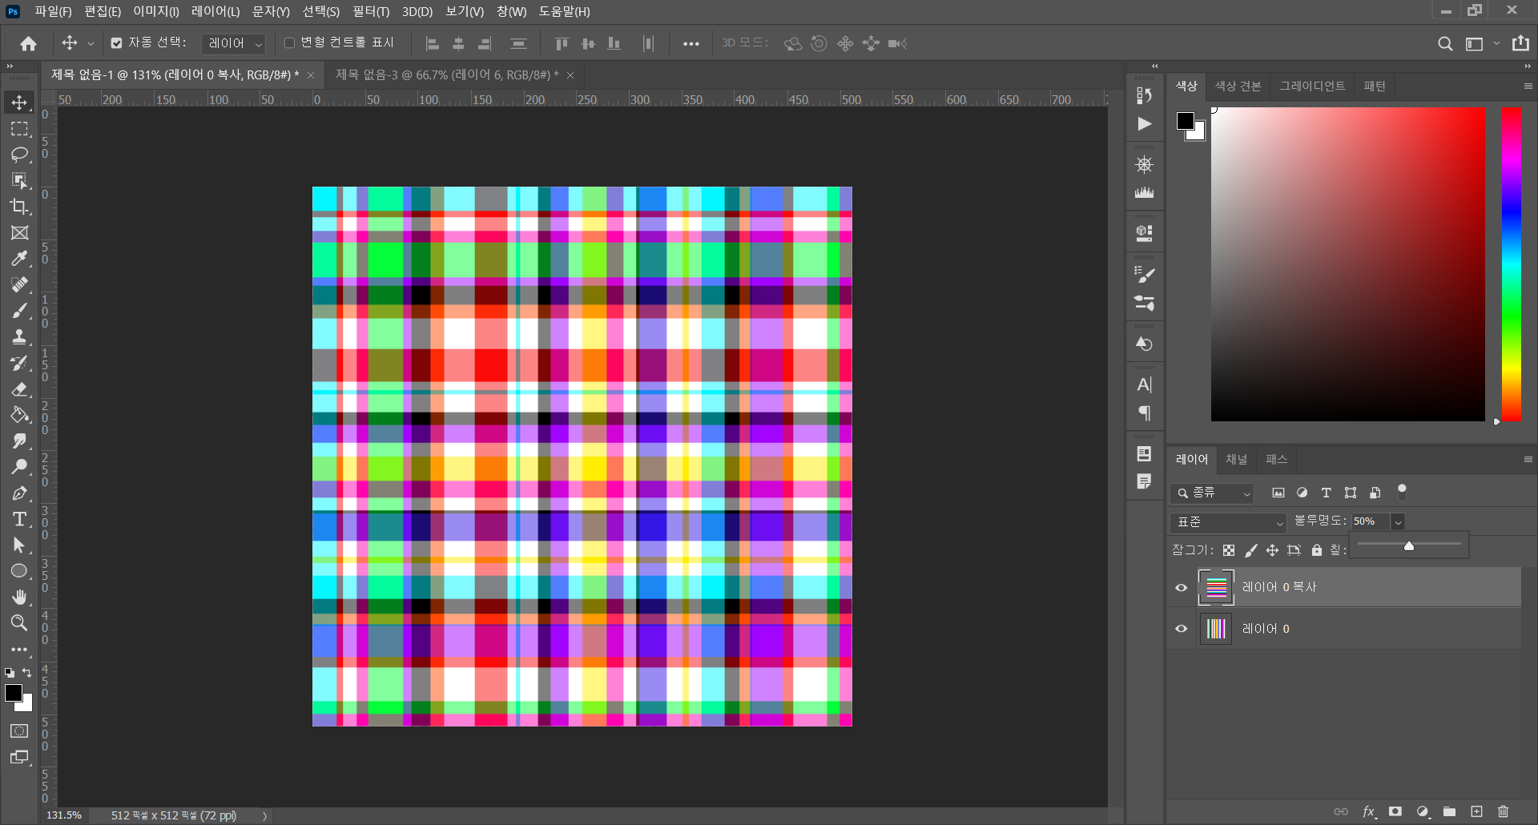Viewport: 1538px width, 825px height.
Task: Open the opacity 50% dropdown arrow
Action: click(1398, 522)
